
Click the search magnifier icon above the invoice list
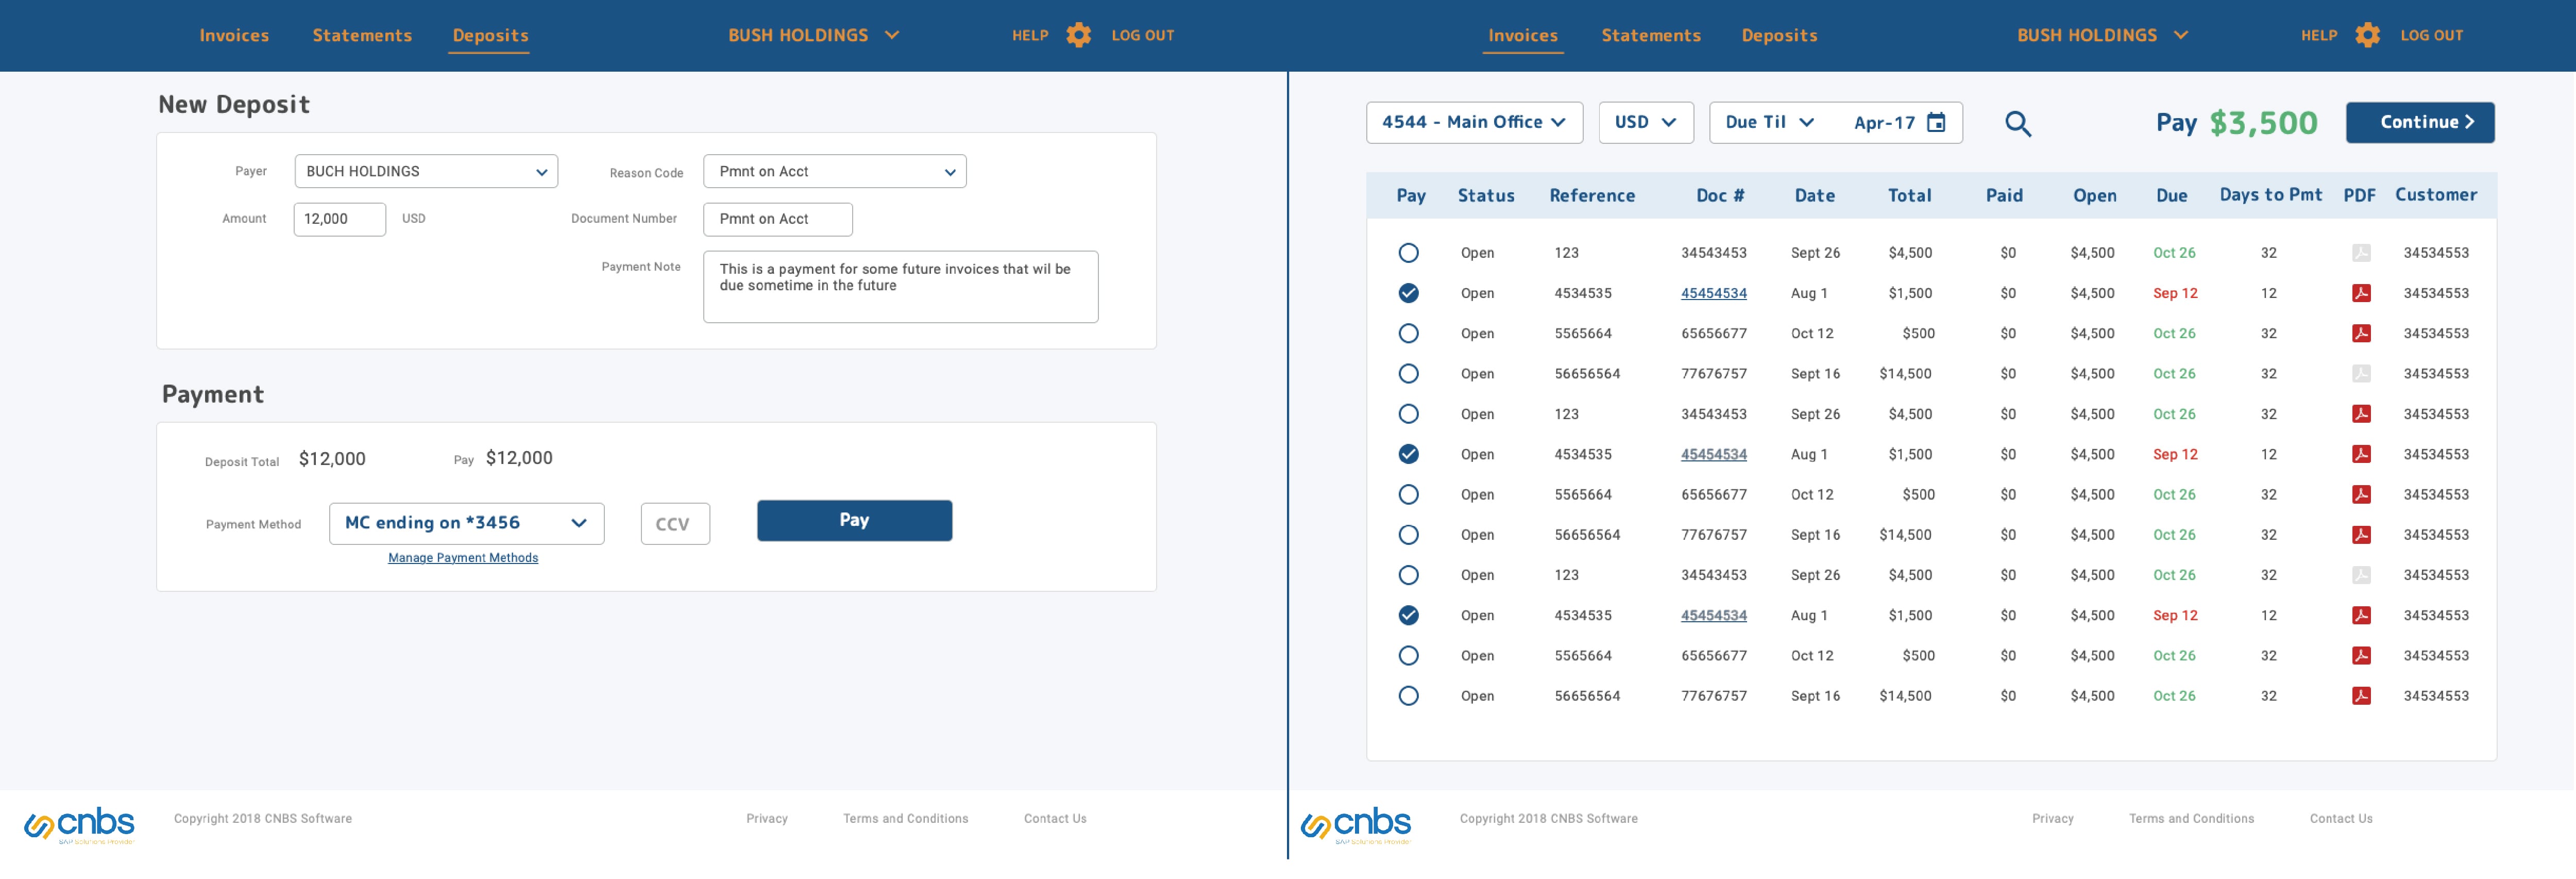coord(2018,122)
